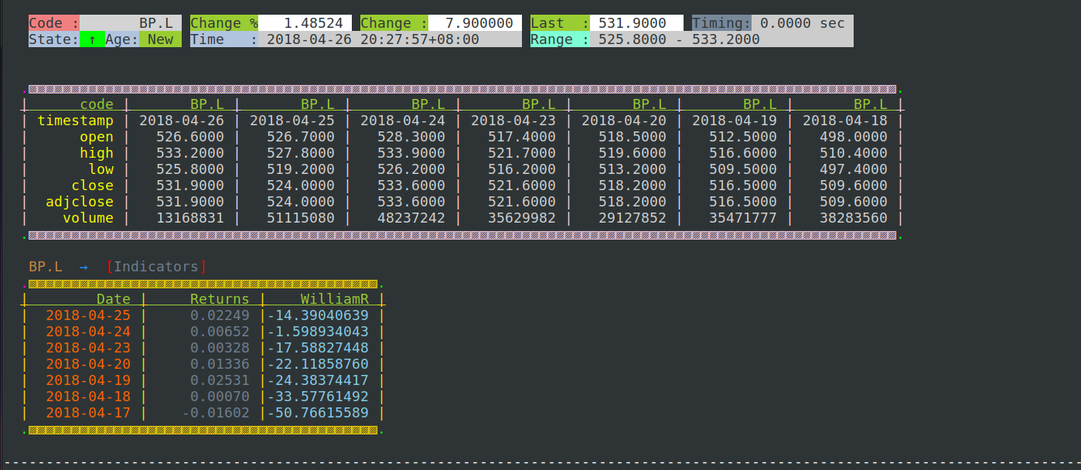Click the 2018-04-17 date in Indicators
1081x470 pixels.
pyautogui.click(x=88, y=413)
